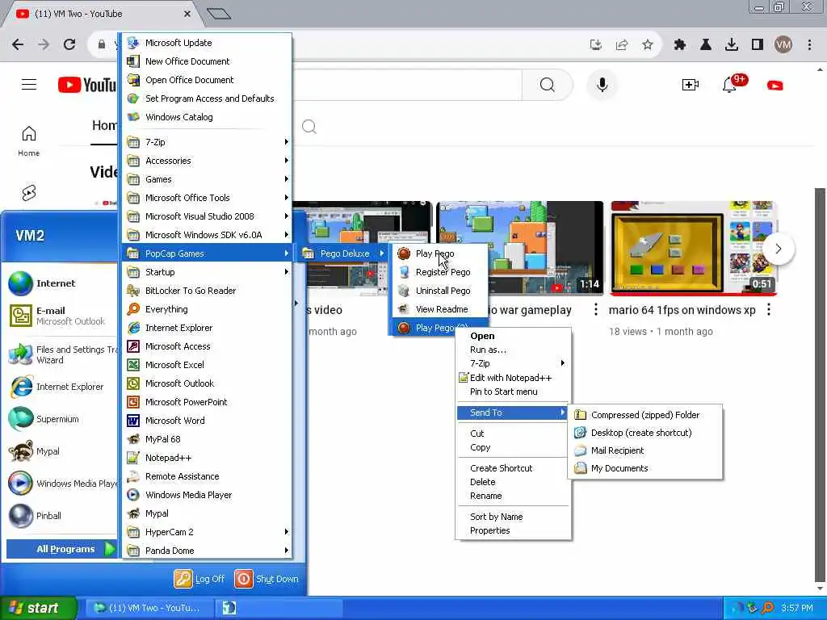The width and height of the screenshot is (827, 620).
Task: Expand Startup folder
Action: click(x=207, y=272)
